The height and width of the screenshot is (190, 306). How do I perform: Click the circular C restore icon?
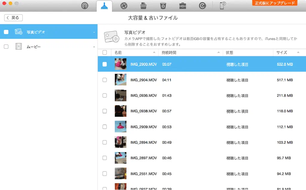click(x=202, y=6)
